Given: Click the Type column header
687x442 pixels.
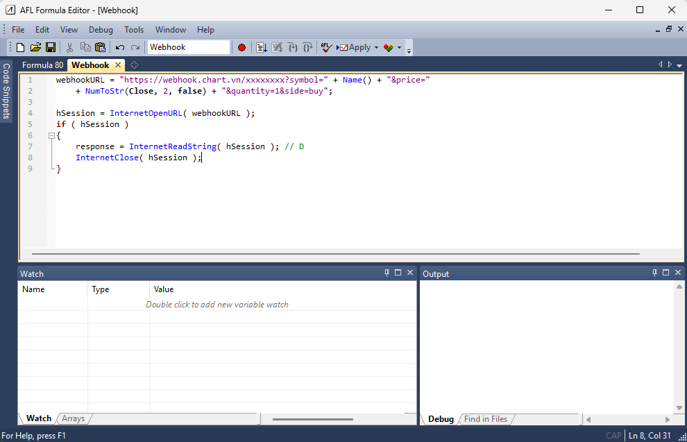Looking at the screenshot, I should 119,289.
